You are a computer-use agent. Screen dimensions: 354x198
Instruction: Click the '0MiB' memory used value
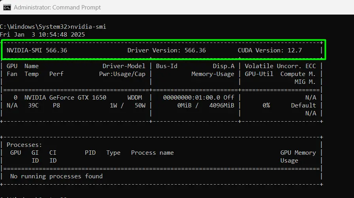click(184, 105)
